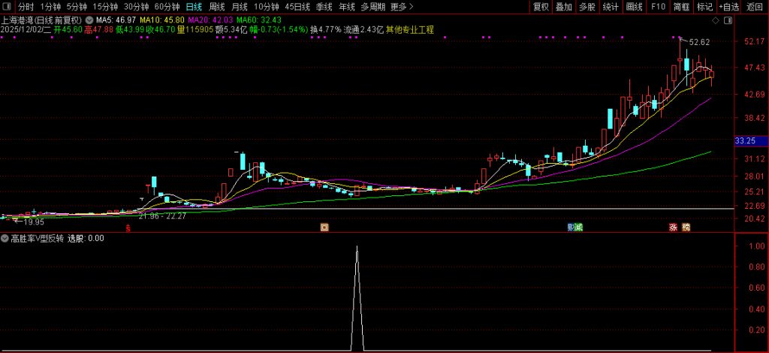The height and width of the screenshot is (353, 769).
Task: Click the 高胜率V型反转 indicator name
Action: click(x=38, y=239)
